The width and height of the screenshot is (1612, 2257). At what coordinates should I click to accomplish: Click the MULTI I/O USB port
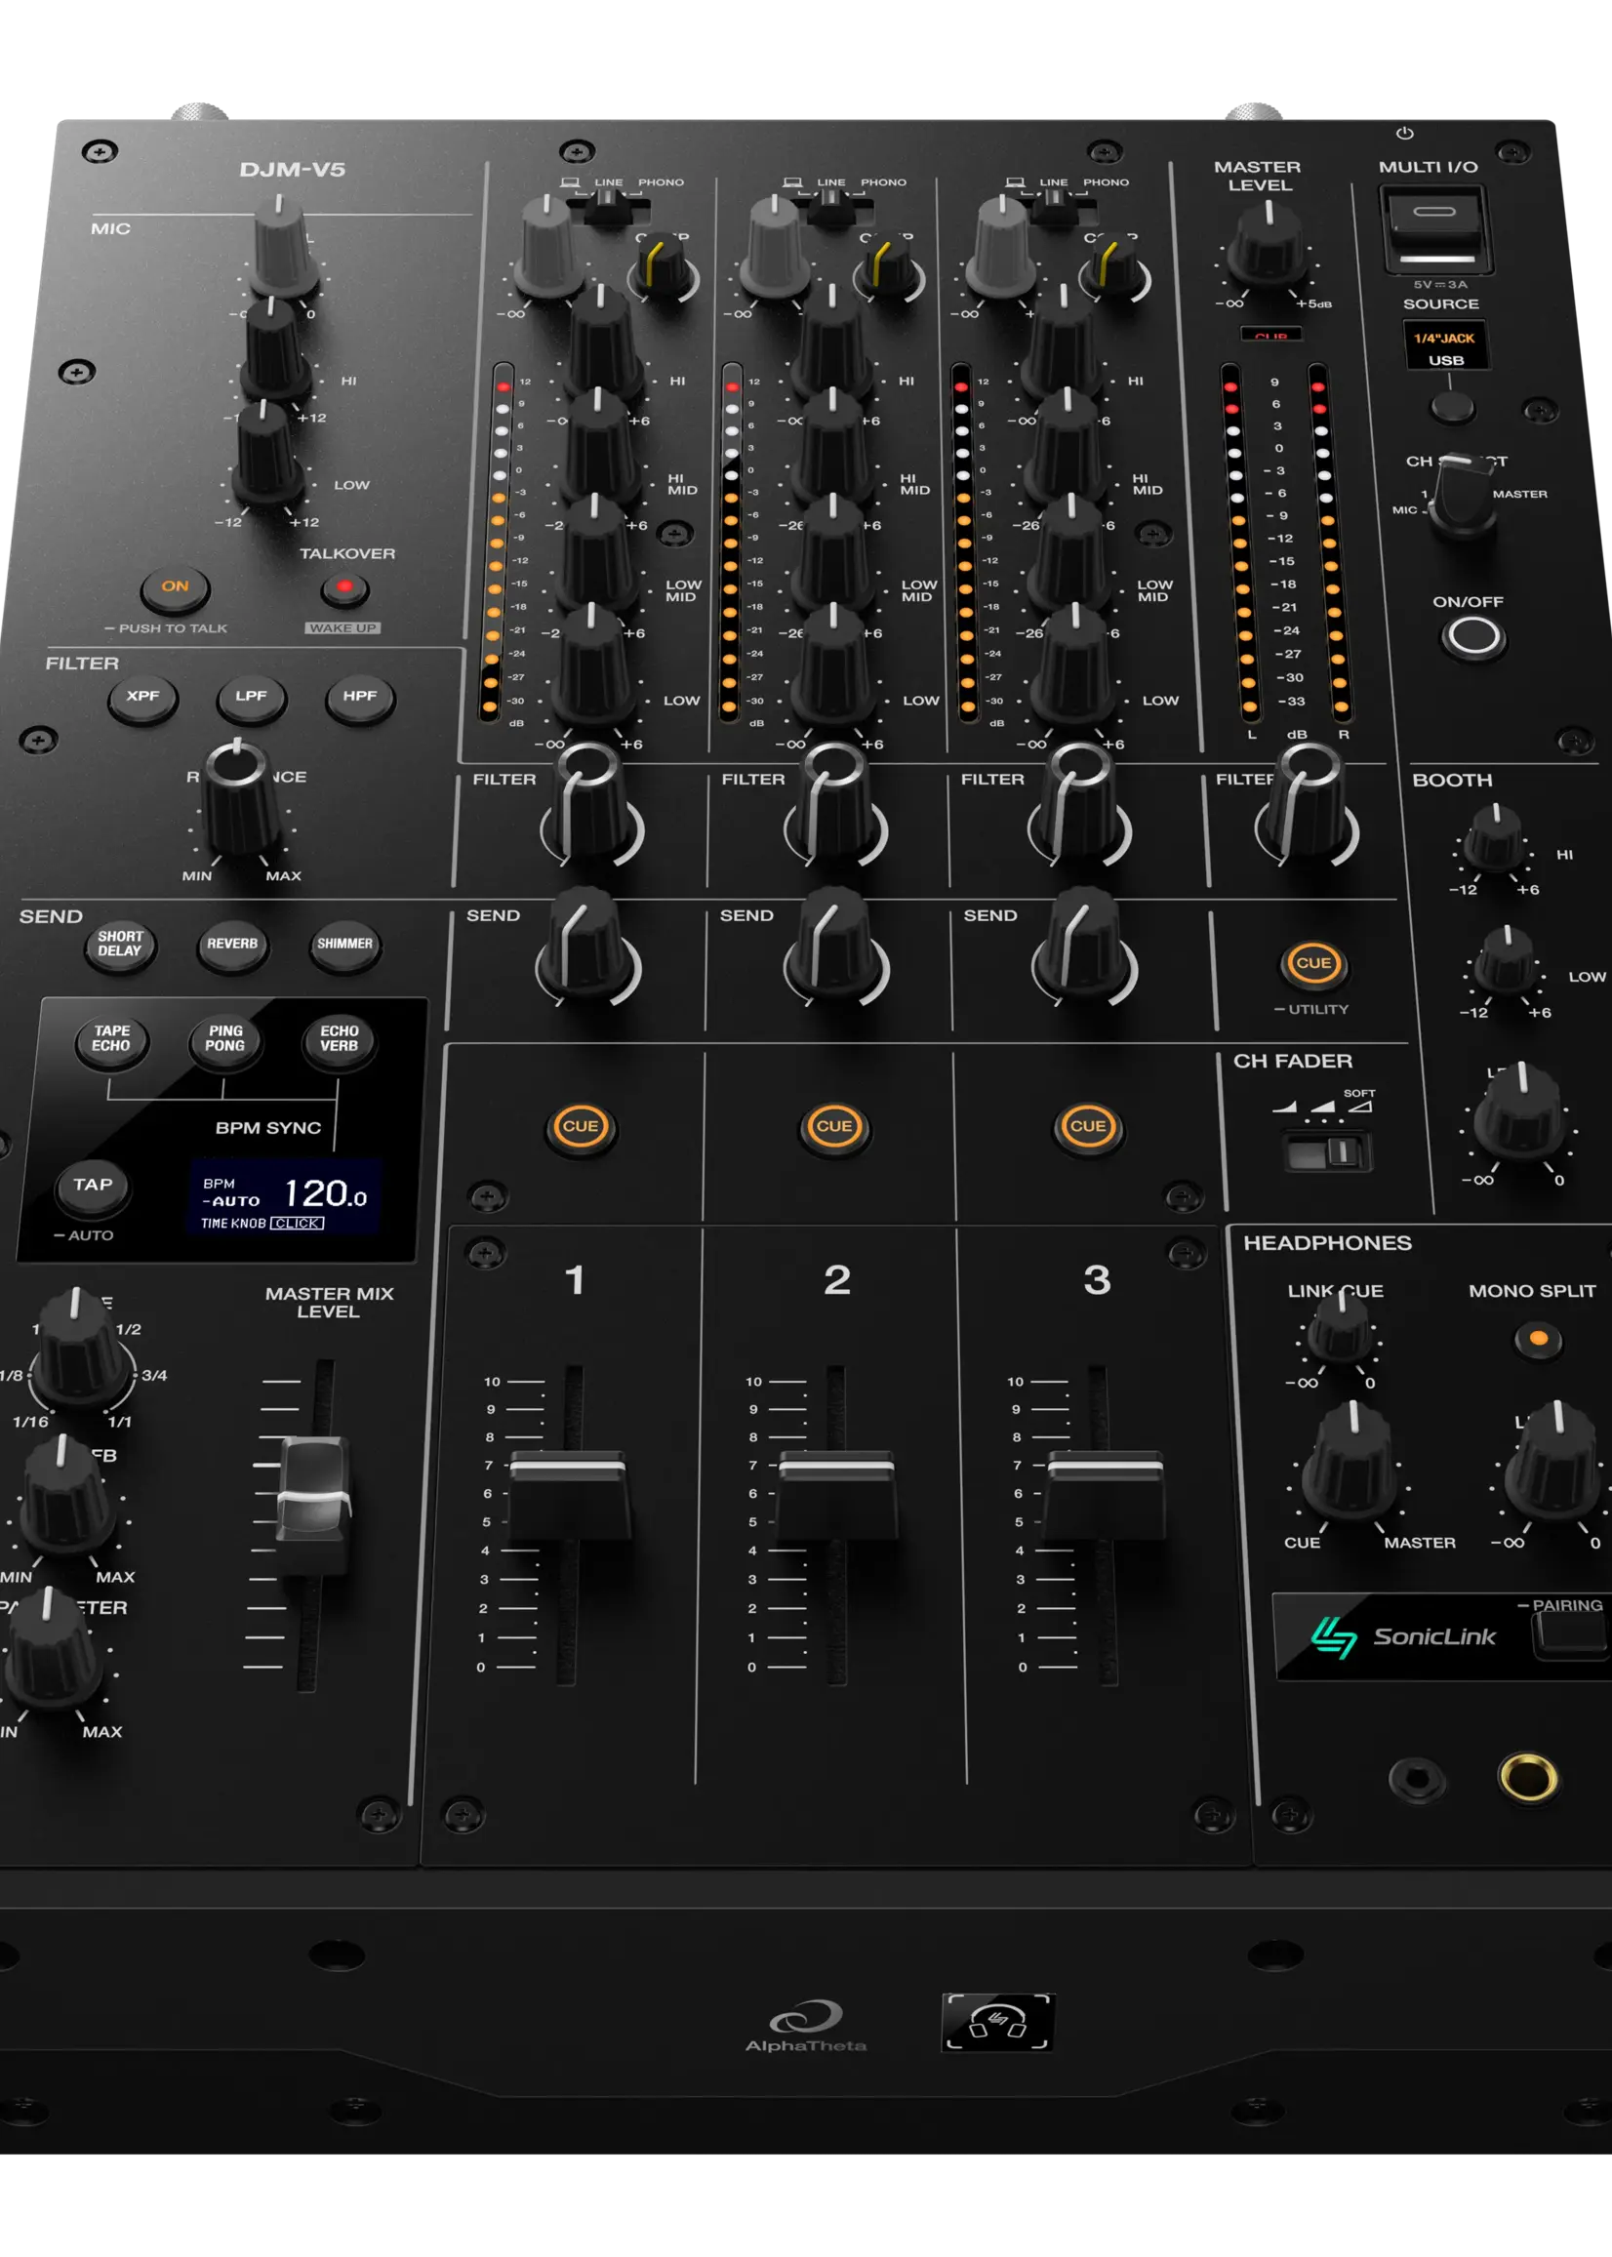point(1435,229)
